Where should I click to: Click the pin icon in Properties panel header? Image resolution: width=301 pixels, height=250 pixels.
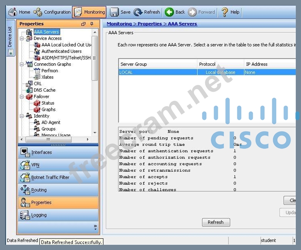92,24
